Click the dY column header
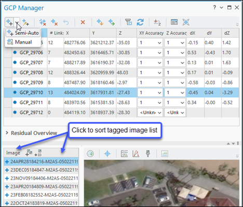Screen dimensions: 243x207 point(212,33)
